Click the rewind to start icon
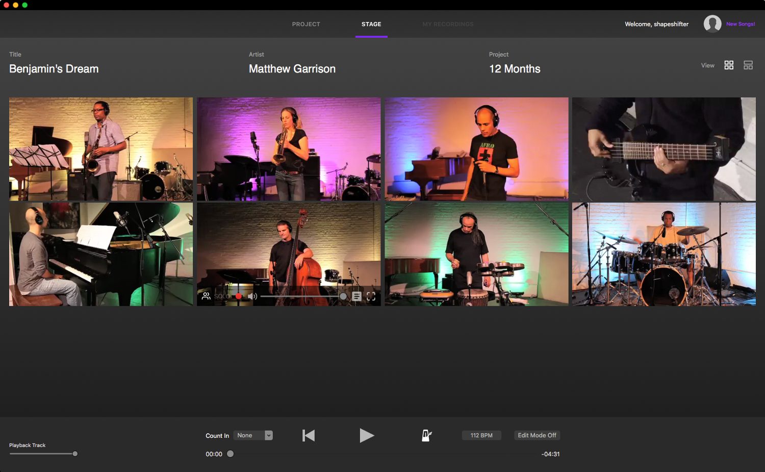 click(308, 435)
